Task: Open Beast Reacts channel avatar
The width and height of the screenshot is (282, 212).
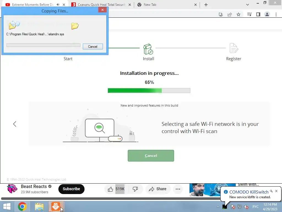Action: [x=12, y=189]
